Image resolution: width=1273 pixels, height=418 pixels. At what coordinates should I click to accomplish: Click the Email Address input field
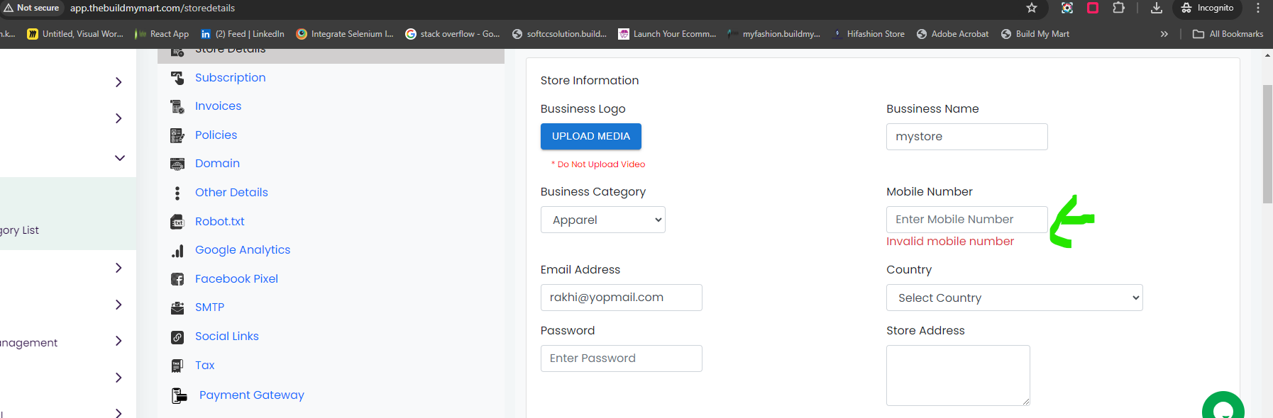point(622,298)
